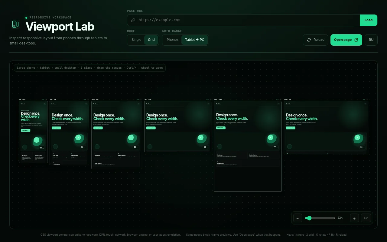This screenshot has height=242, width=387.
Task: Open hamburger menu in the 1024 × 1366 preview
Action: 278,104
